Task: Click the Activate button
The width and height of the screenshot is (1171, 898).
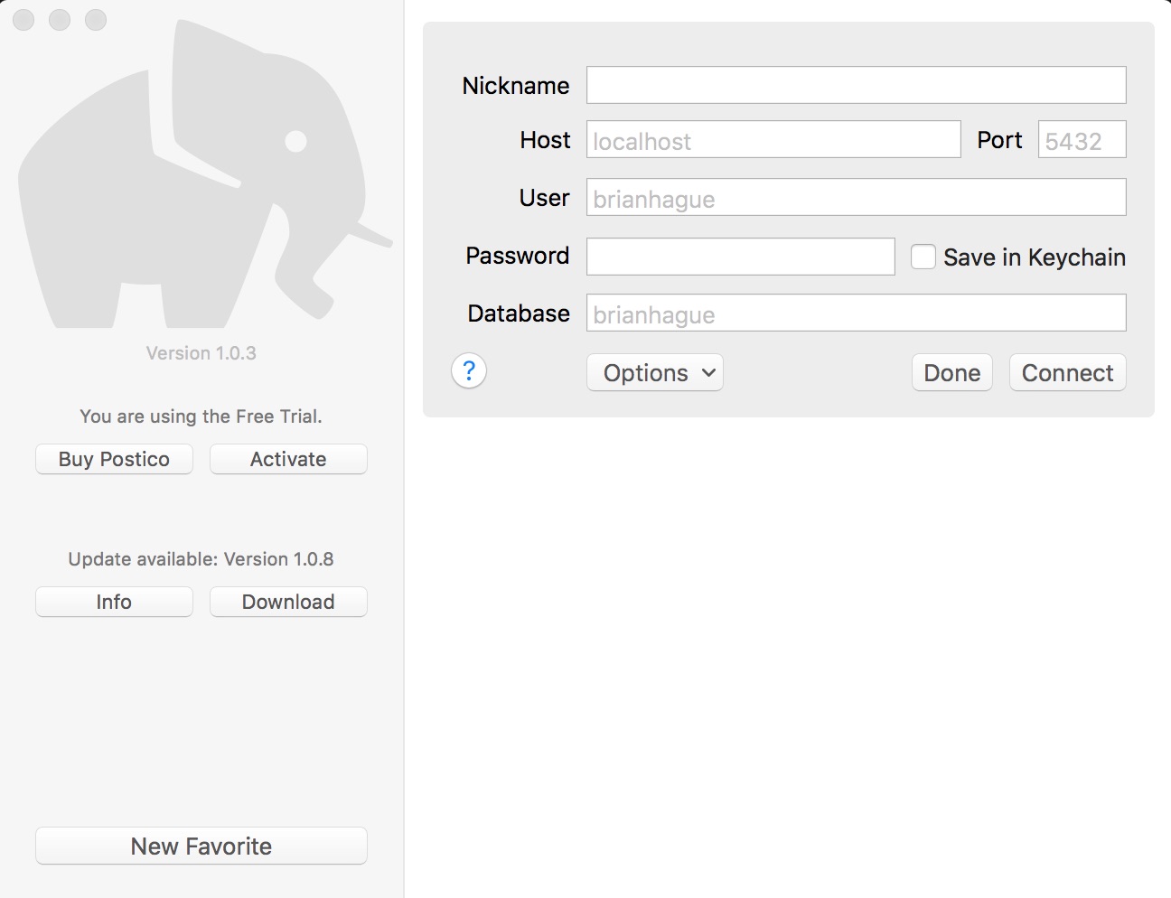Action: tap(288, 459)
